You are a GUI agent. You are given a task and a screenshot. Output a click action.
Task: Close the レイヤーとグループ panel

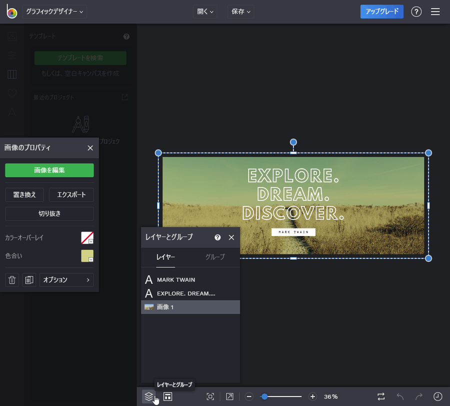[231, 237]
